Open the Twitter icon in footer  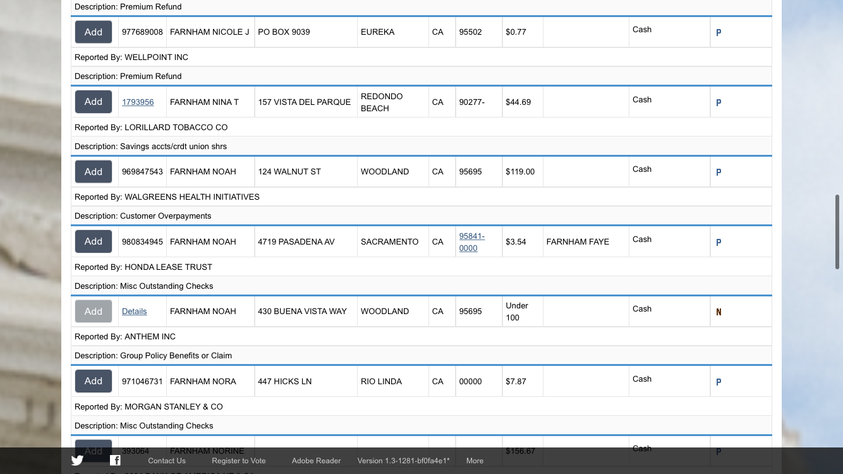pos(77,461)
